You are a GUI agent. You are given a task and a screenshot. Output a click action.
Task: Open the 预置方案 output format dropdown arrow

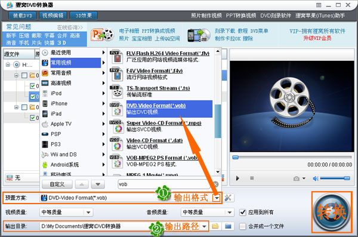pyautogui.click(x=217, y=198)
